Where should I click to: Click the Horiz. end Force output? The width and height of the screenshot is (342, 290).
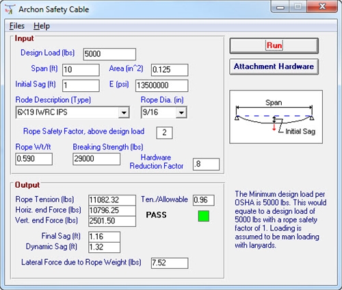112,210
